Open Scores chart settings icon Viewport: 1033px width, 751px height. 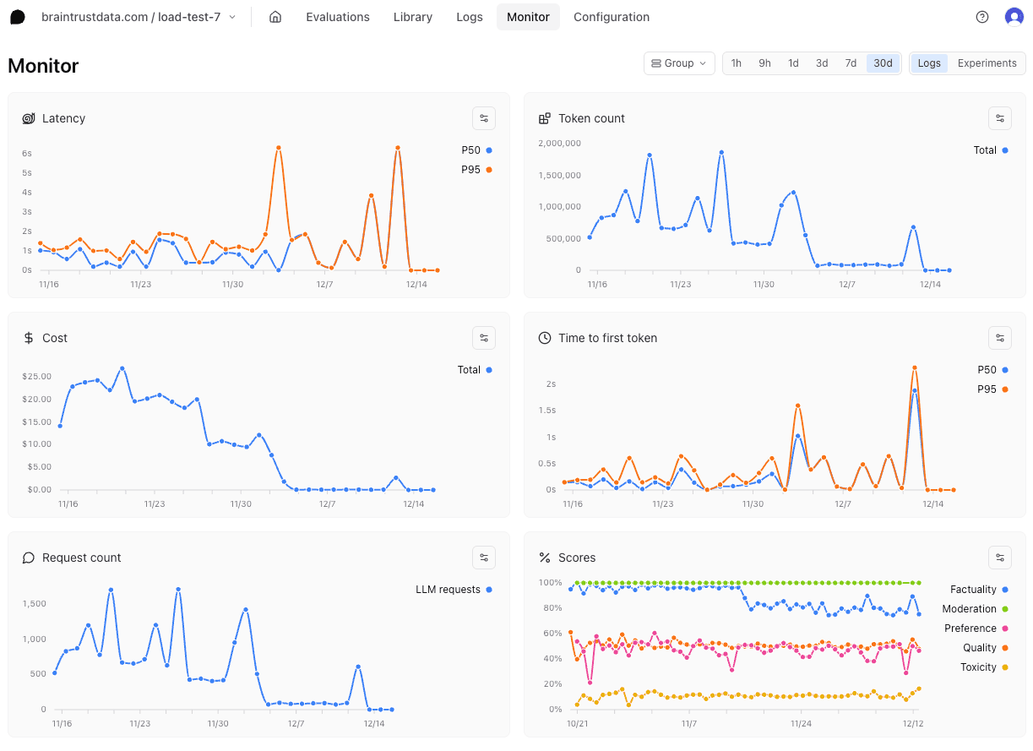[x=999, y=558]
